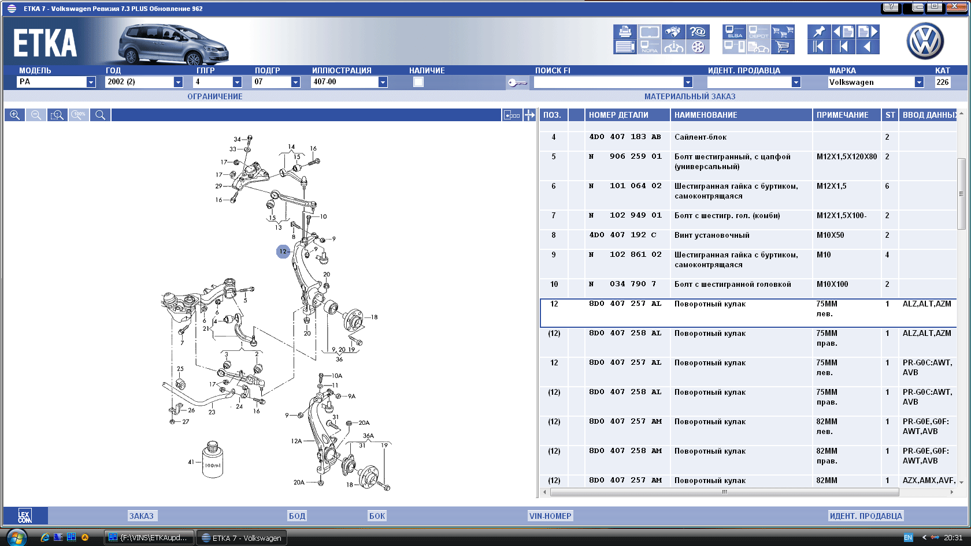Click the illustration panel layout icon

[512, 115]
